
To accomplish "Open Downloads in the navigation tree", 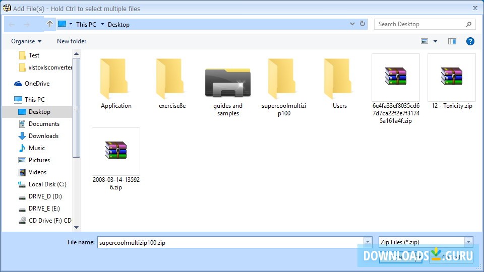I will click(39, 135).
